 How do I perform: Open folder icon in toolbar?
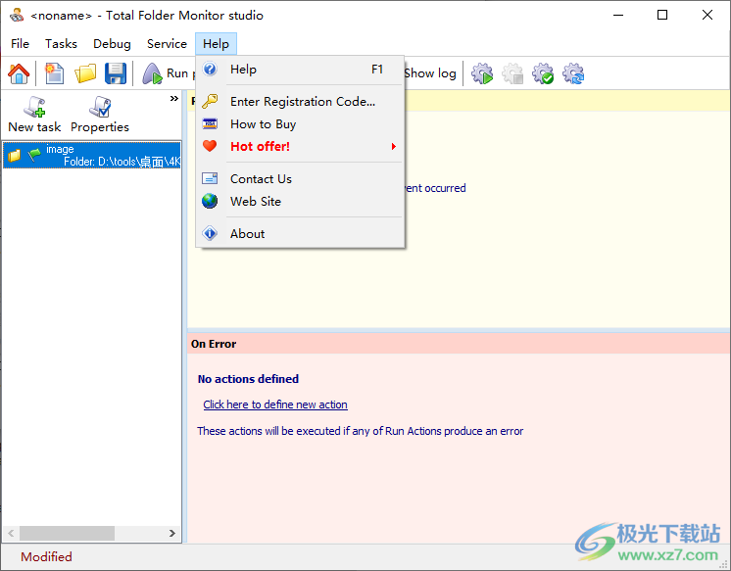click(x=85, y=73)
